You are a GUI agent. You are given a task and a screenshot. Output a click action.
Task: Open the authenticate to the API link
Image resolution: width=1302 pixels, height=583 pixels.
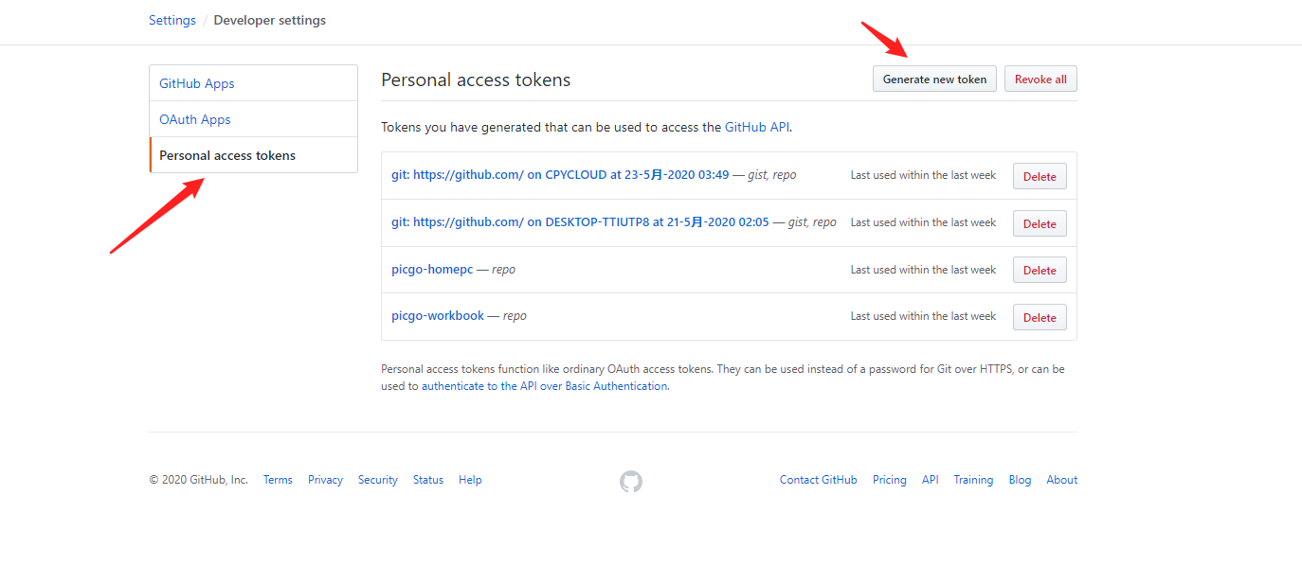[545, 386]
